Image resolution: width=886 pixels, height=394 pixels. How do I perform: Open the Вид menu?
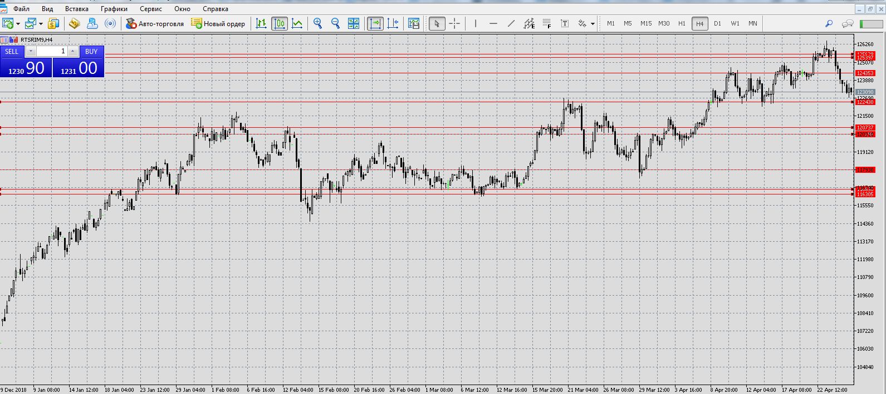click(x=47, y=9)
